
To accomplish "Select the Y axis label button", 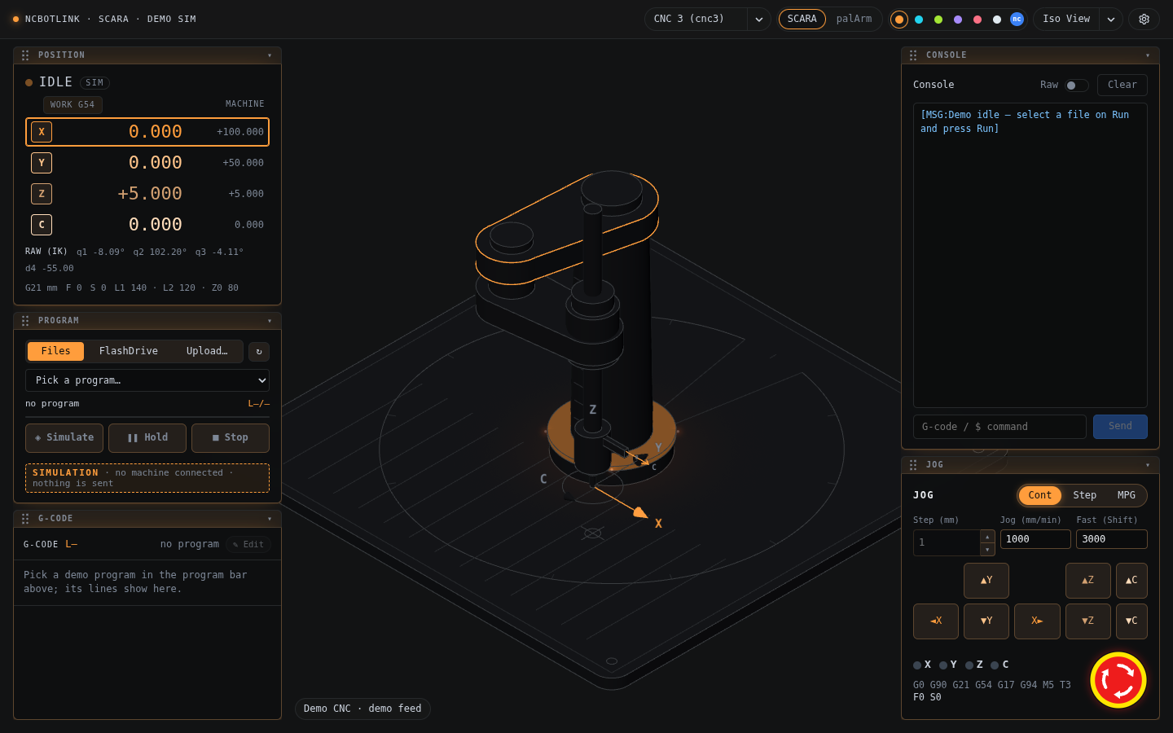I will [x=42, y=163].
